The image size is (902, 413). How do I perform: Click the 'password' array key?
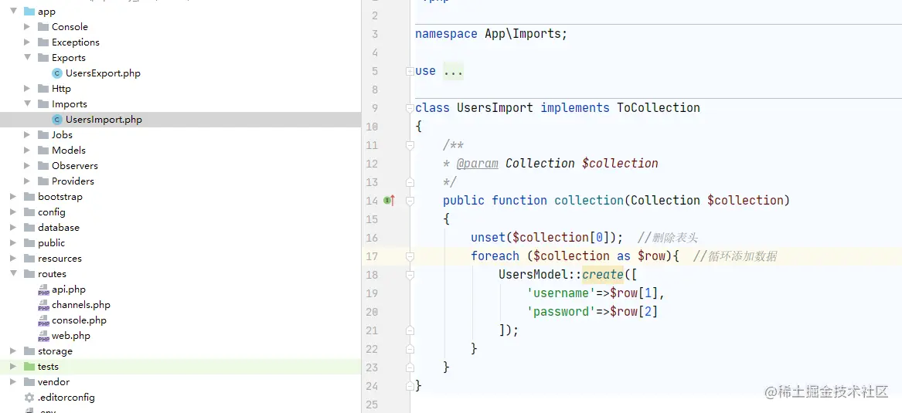pyautogui.click(x=561, y=311)
